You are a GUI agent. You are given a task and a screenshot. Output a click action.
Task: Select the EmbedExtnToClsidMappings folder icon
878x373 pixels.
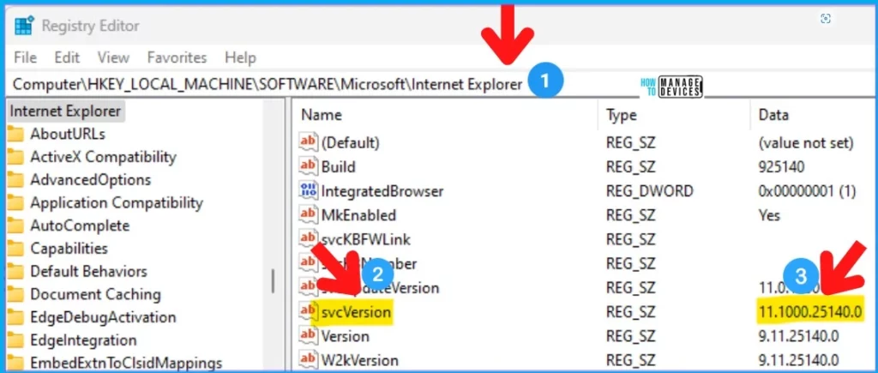coord(15,363)
